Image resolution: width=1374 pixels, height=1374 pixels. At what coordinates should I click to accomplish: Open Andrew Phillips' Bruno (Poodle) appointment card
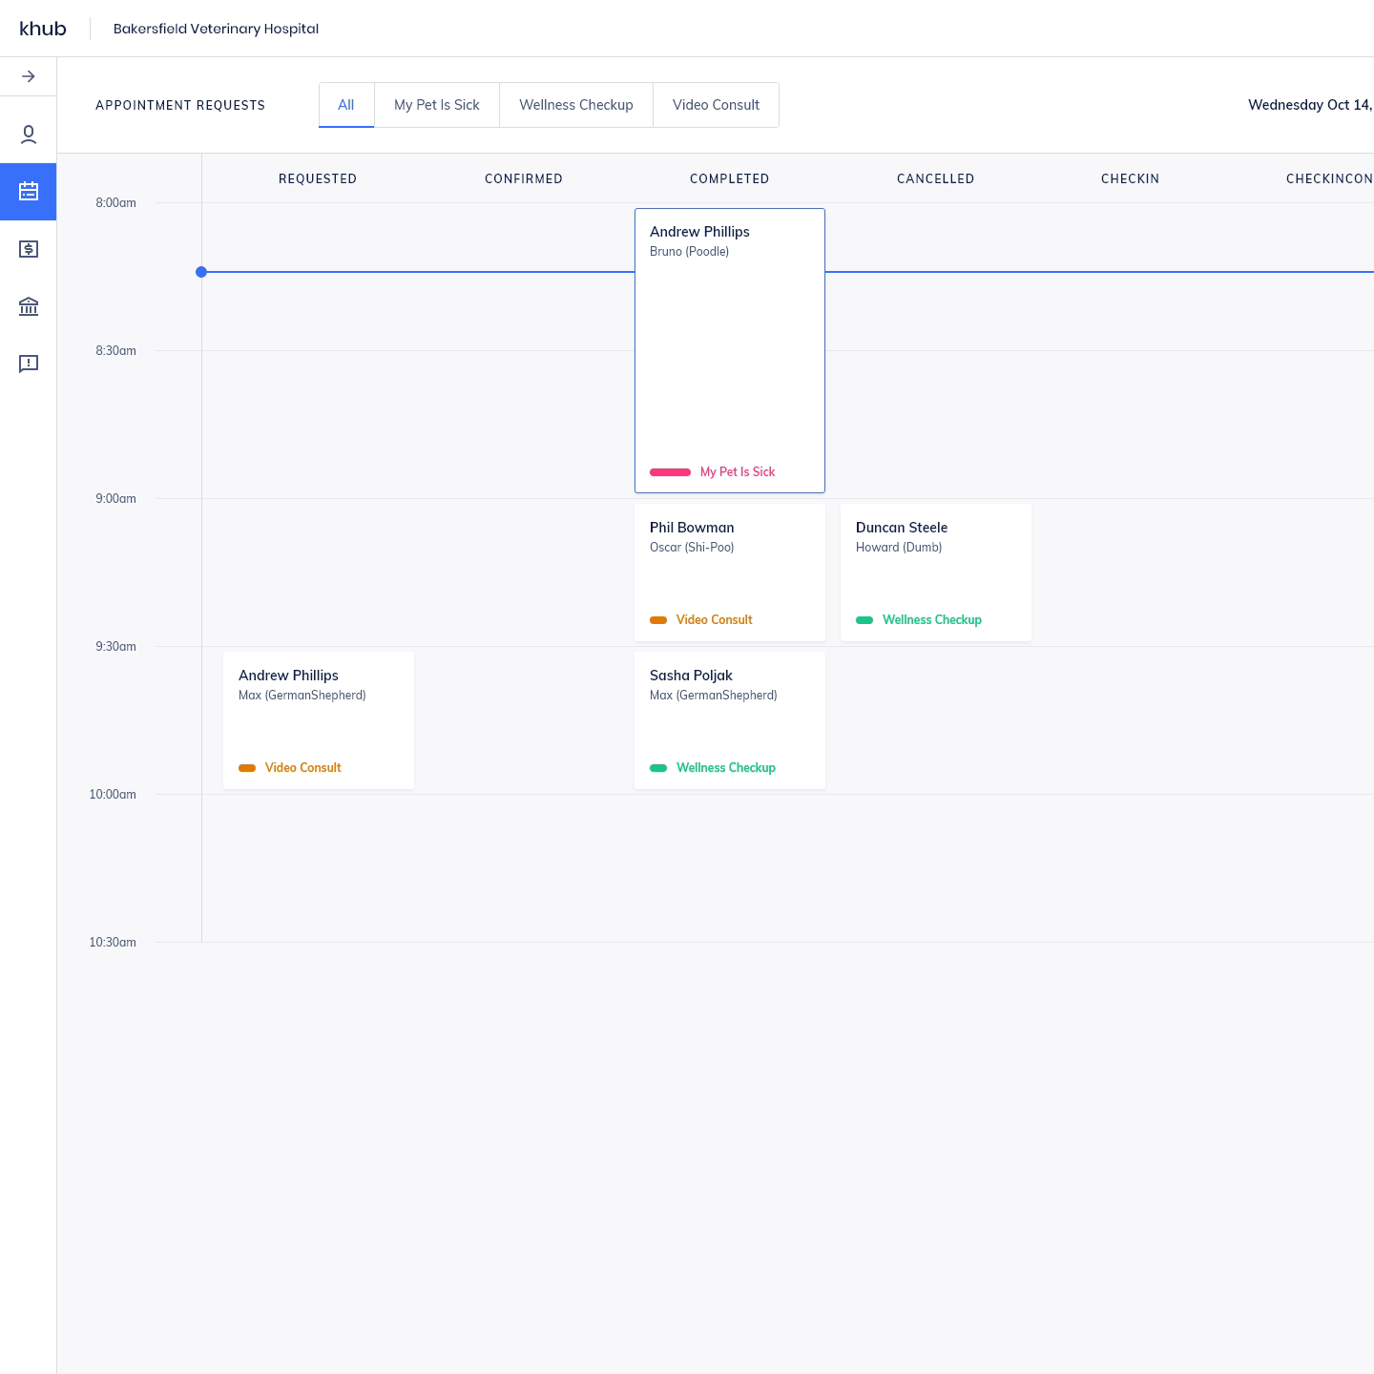coord(730,350)
